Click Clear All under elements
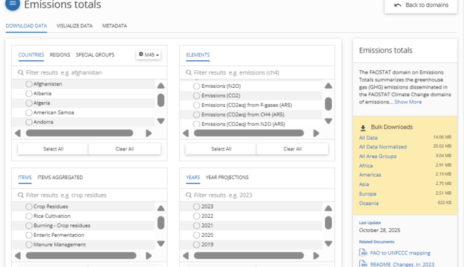Image resolution: width=464 pixels, height=267 pixels. (292, 149)
